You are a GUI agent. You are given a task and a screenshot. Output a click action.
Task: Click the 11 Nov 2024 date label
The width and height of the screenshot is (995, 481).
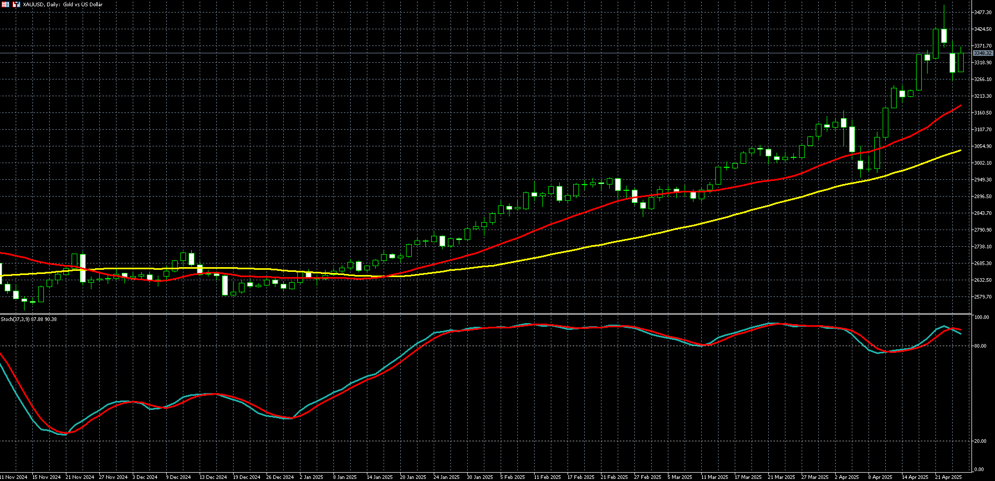pyautogui.click(x=14, y=477)
